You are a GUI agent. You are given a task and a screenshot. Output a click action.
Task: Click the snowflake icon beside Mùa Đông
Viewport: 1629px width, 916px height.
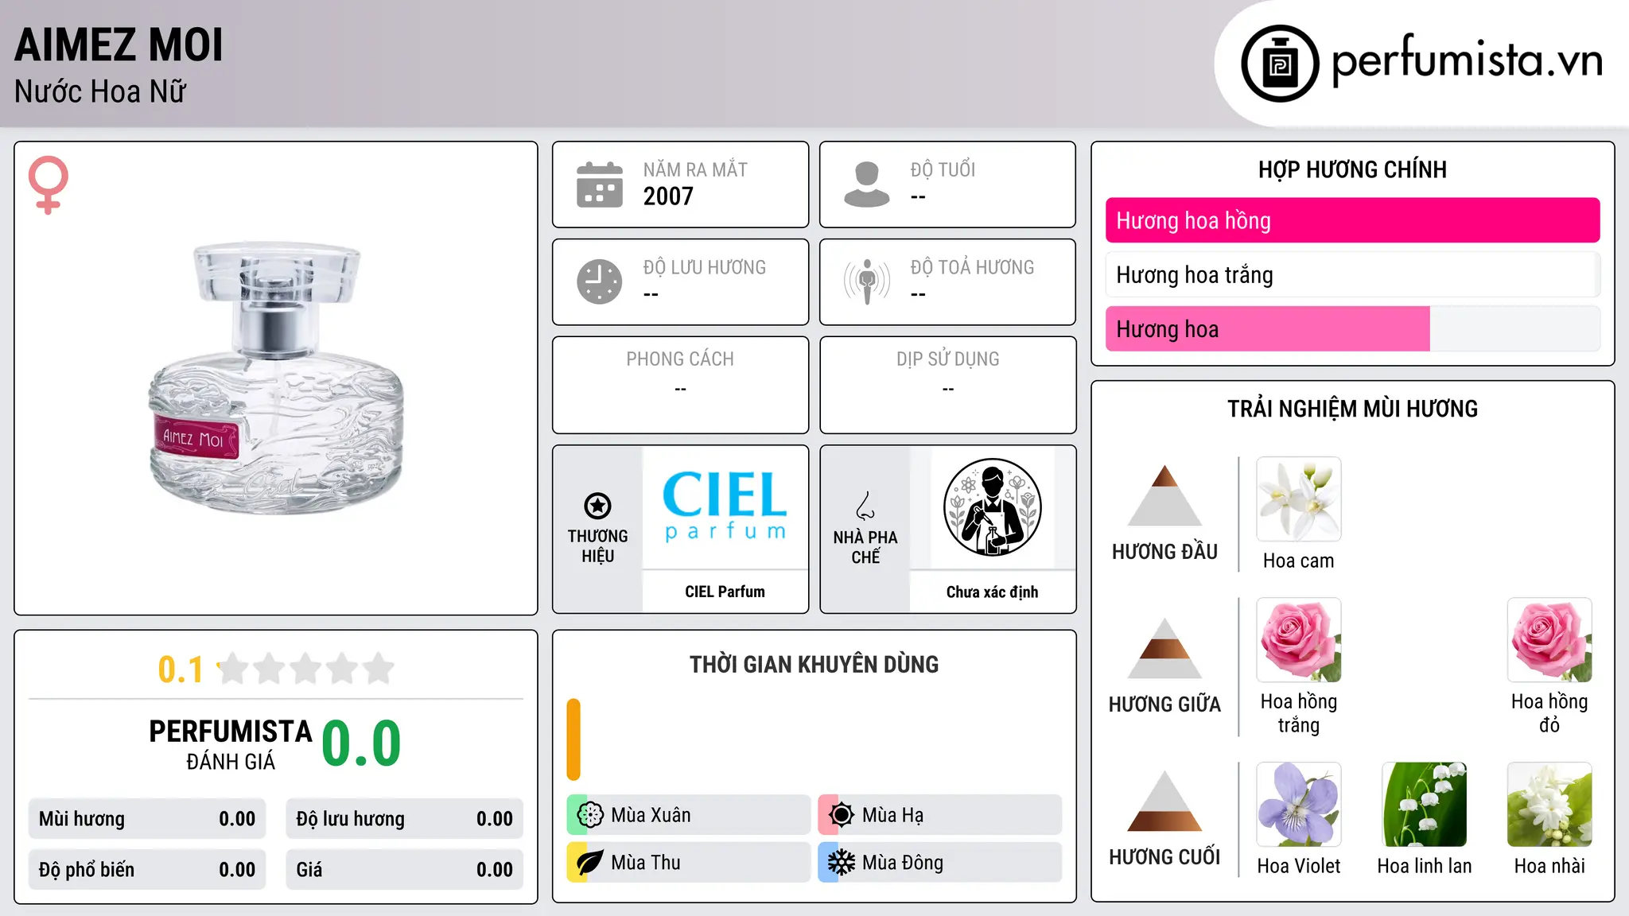(x=842, y=863)
